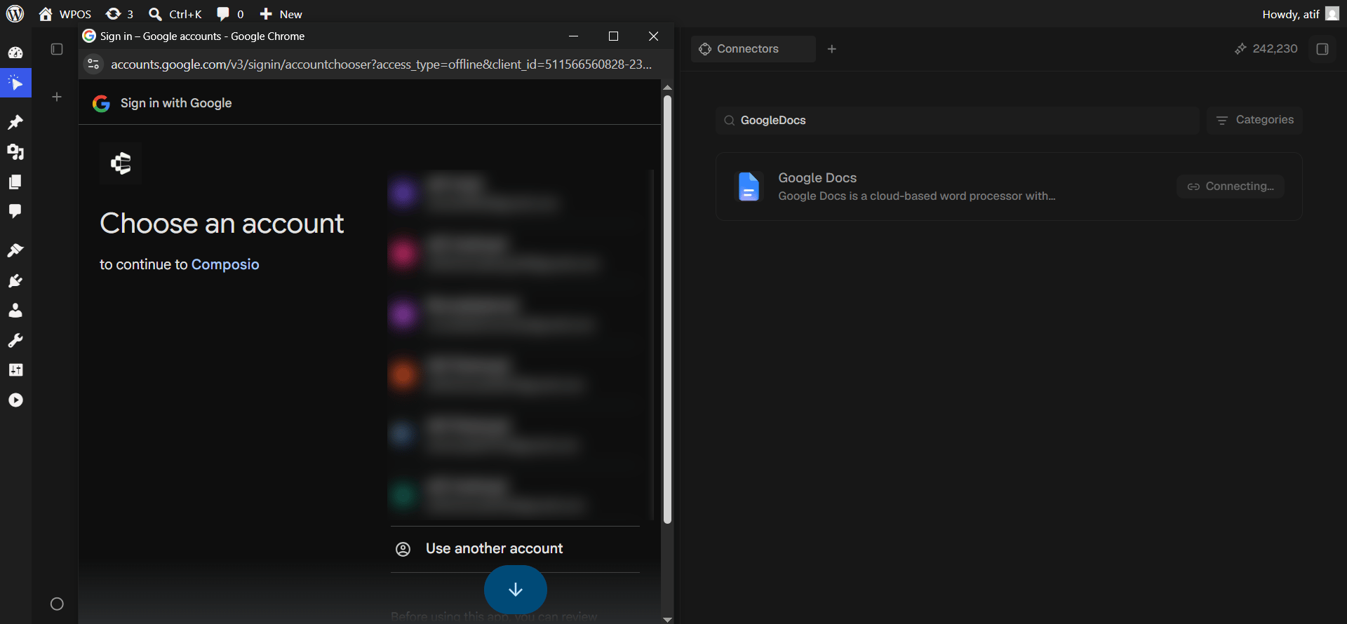Toggle the right sidebar panel icon
Viewport: 1347px width, 624px height.
pyautogui.click(x=1322, y=49)
